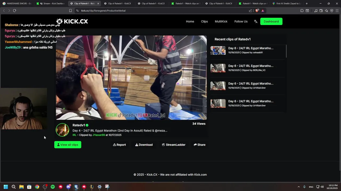Open the media control music note icon
This screenshot has height=191, width=341.
tap(316, 11)
